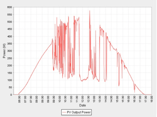157x117 pixels.
Task: Click the PV Output Power legend entry
Action: [76, 112]
